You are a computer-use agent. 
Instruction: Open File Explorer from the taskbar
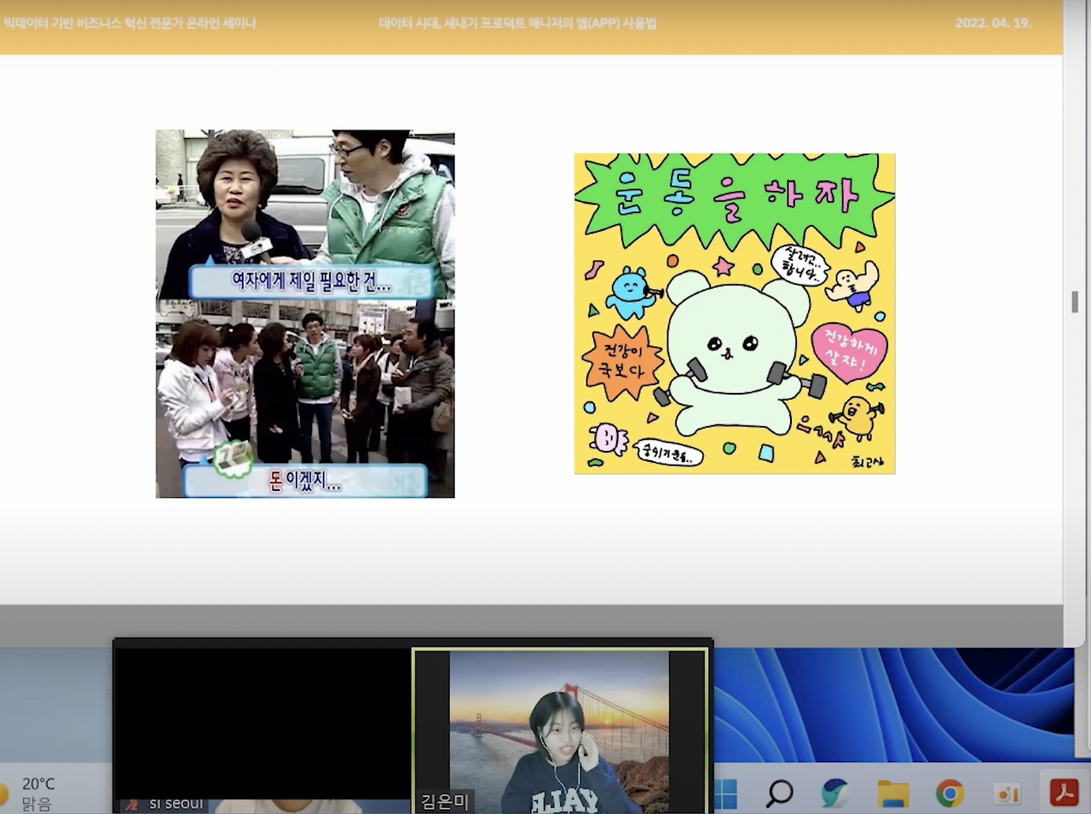point(892,794)
